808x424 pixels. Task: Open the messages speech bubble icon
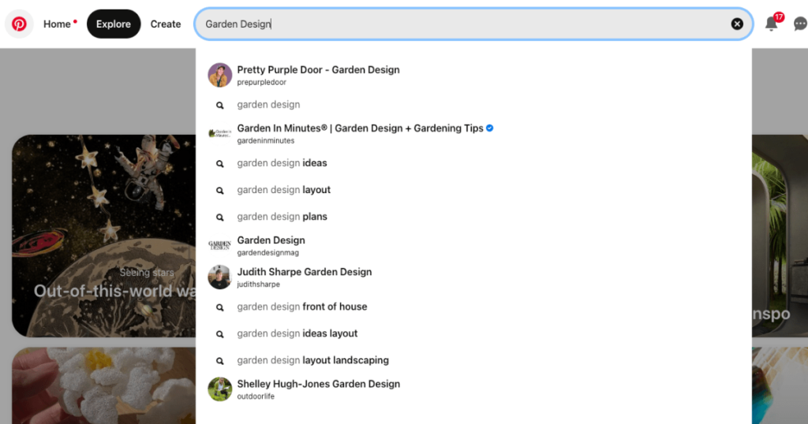pyautogui.click(x=800, y=24)
